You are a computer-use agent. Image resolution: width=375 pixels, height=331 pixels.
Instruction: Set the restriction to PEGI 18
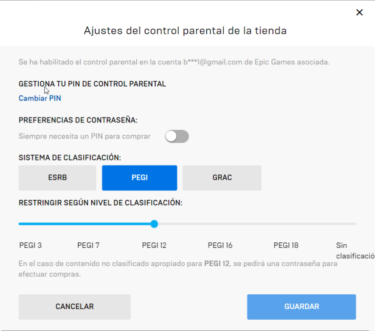tap(286, 245)
